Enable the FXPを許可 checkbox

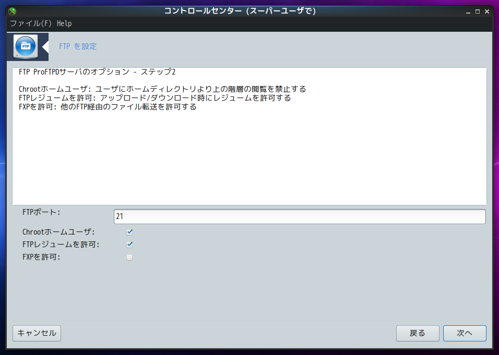(129, 258)
